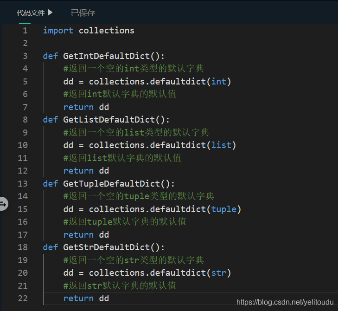Click 'return dd' on line 7

click(86, 107)
